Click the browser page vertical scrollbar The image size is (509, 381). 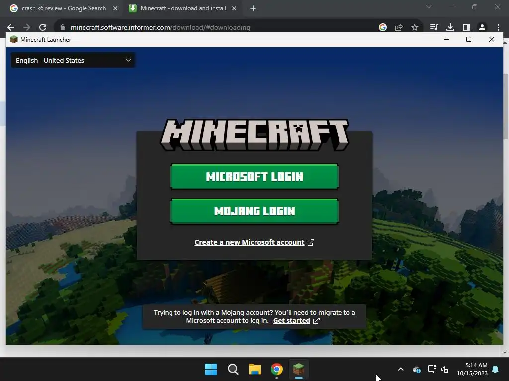click(x=506, y=107)
